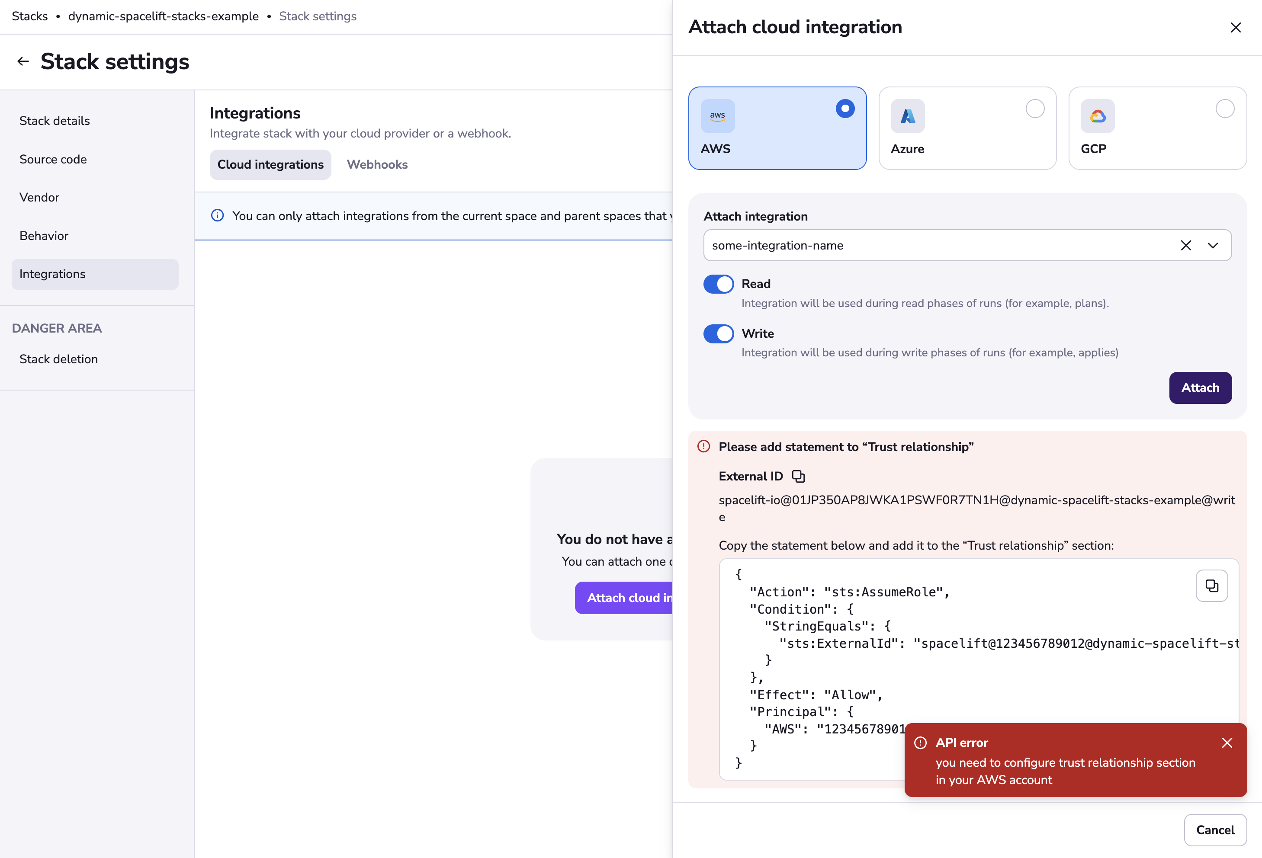The width and height of the screenshot is (1262, 858).
Task: Dismiss the API error notification
Action: (1227, 743)
